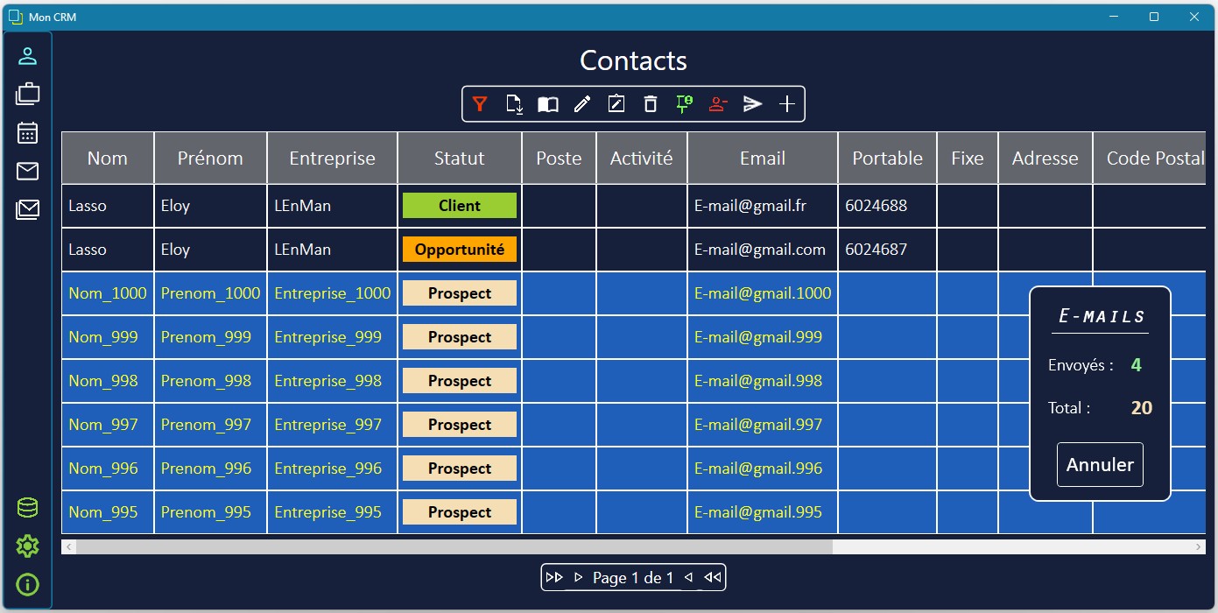This screenshot has height=613, width=1218.
Task: Click the Email column header
Action: (x=762, y=159)
